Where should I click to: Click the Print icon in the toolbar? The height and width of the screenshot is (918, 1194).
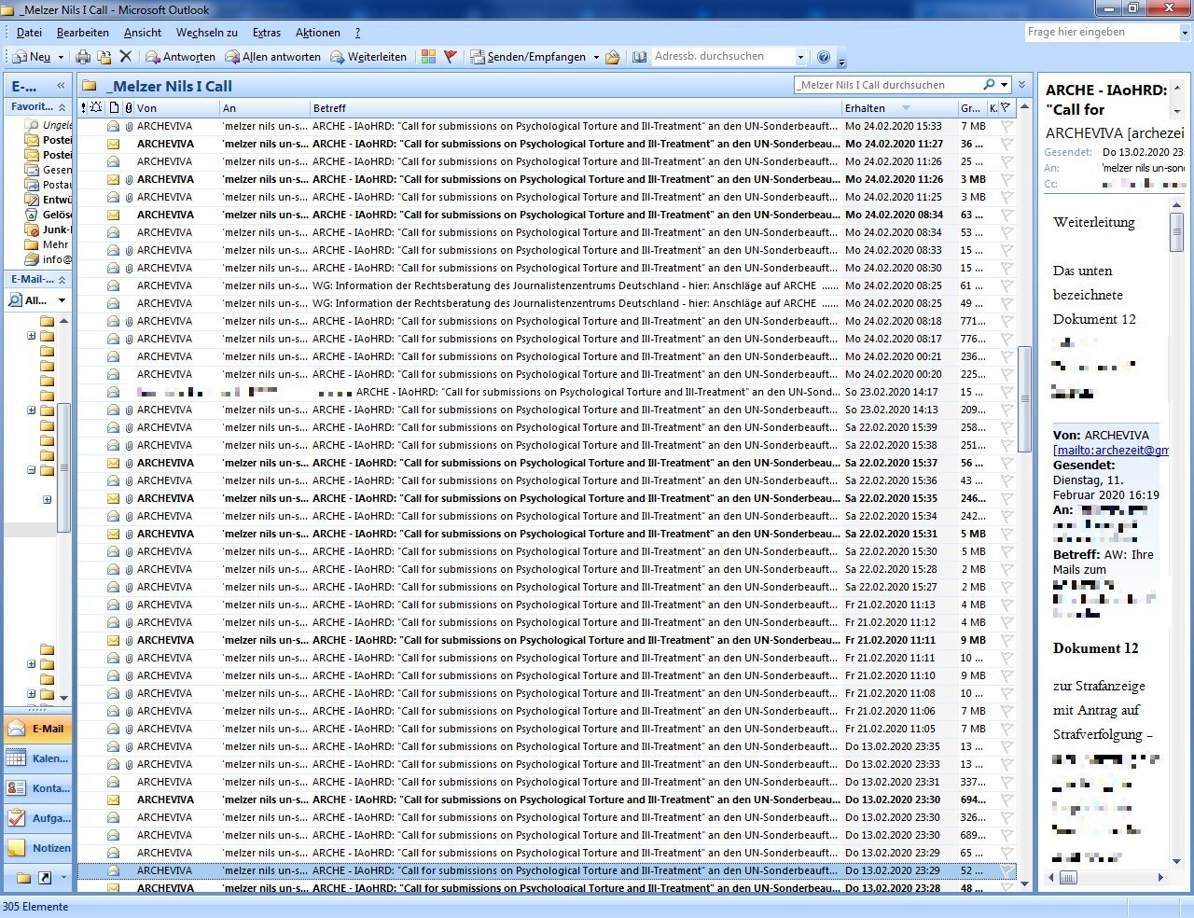(83, 57)
